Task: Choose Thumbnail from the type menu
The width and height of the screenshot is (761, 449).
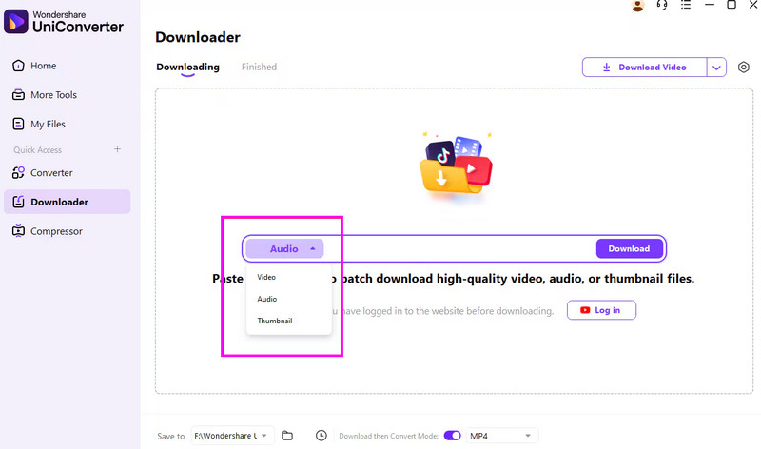Action: pyautogui.click(x=275, y=321)
